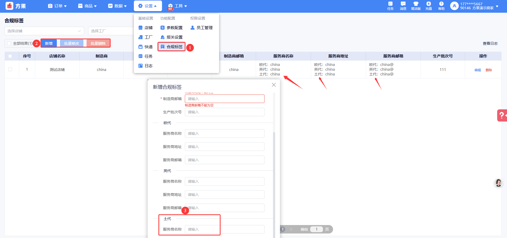
Task: Focus 欧代 服务商地址 input field
Action: coord(225,147)
